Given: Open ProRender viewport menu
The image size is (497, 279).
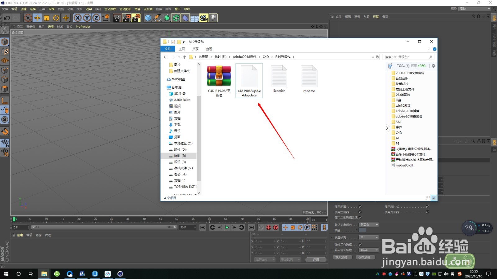Looking at the screenshot, I should (83, 27).
